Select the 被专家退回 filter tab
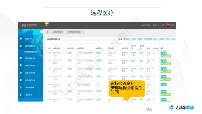Screen dimensions: 202x114 148,39
